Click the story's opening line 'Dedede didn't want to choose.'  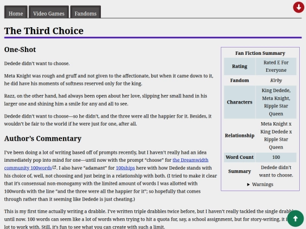pyautogui.click(x=37, y=63)
